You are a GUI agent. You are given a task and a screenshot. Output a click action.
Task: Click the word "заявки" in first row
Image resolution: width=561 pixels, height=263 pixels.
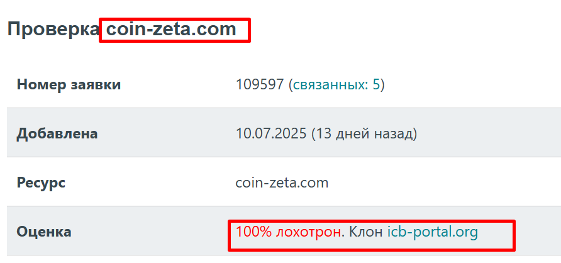coord(96,84)
